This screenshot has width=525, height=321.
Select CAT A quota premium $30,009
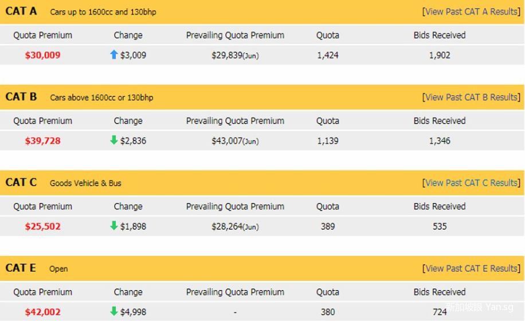click(42, 56)
